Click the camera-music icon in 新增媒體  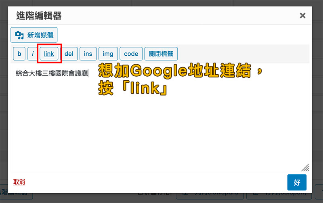pyautogui.click(x=19, y=35)
